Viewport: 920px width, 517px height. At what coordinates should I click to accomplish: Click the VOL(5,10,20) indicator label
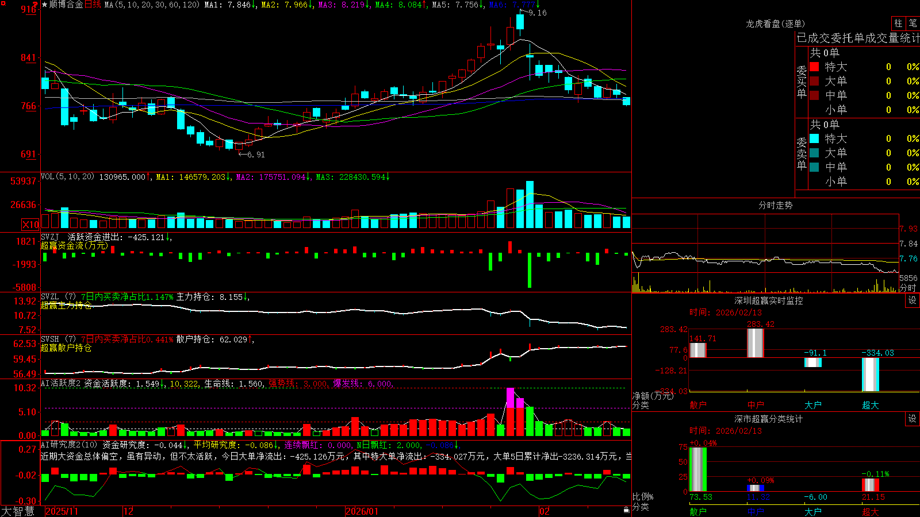pos(67,177)
